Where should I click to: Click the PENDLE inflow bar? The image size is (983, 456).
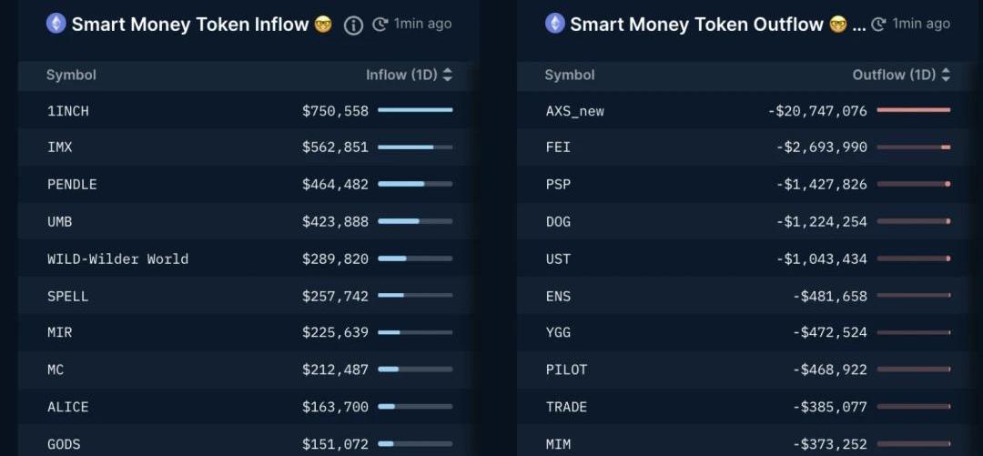tap(414, 184)
